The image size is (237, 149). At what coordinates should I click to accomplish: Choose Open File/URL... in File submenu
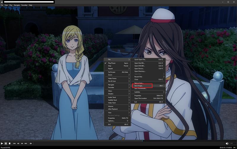click(x=148, y=63)
